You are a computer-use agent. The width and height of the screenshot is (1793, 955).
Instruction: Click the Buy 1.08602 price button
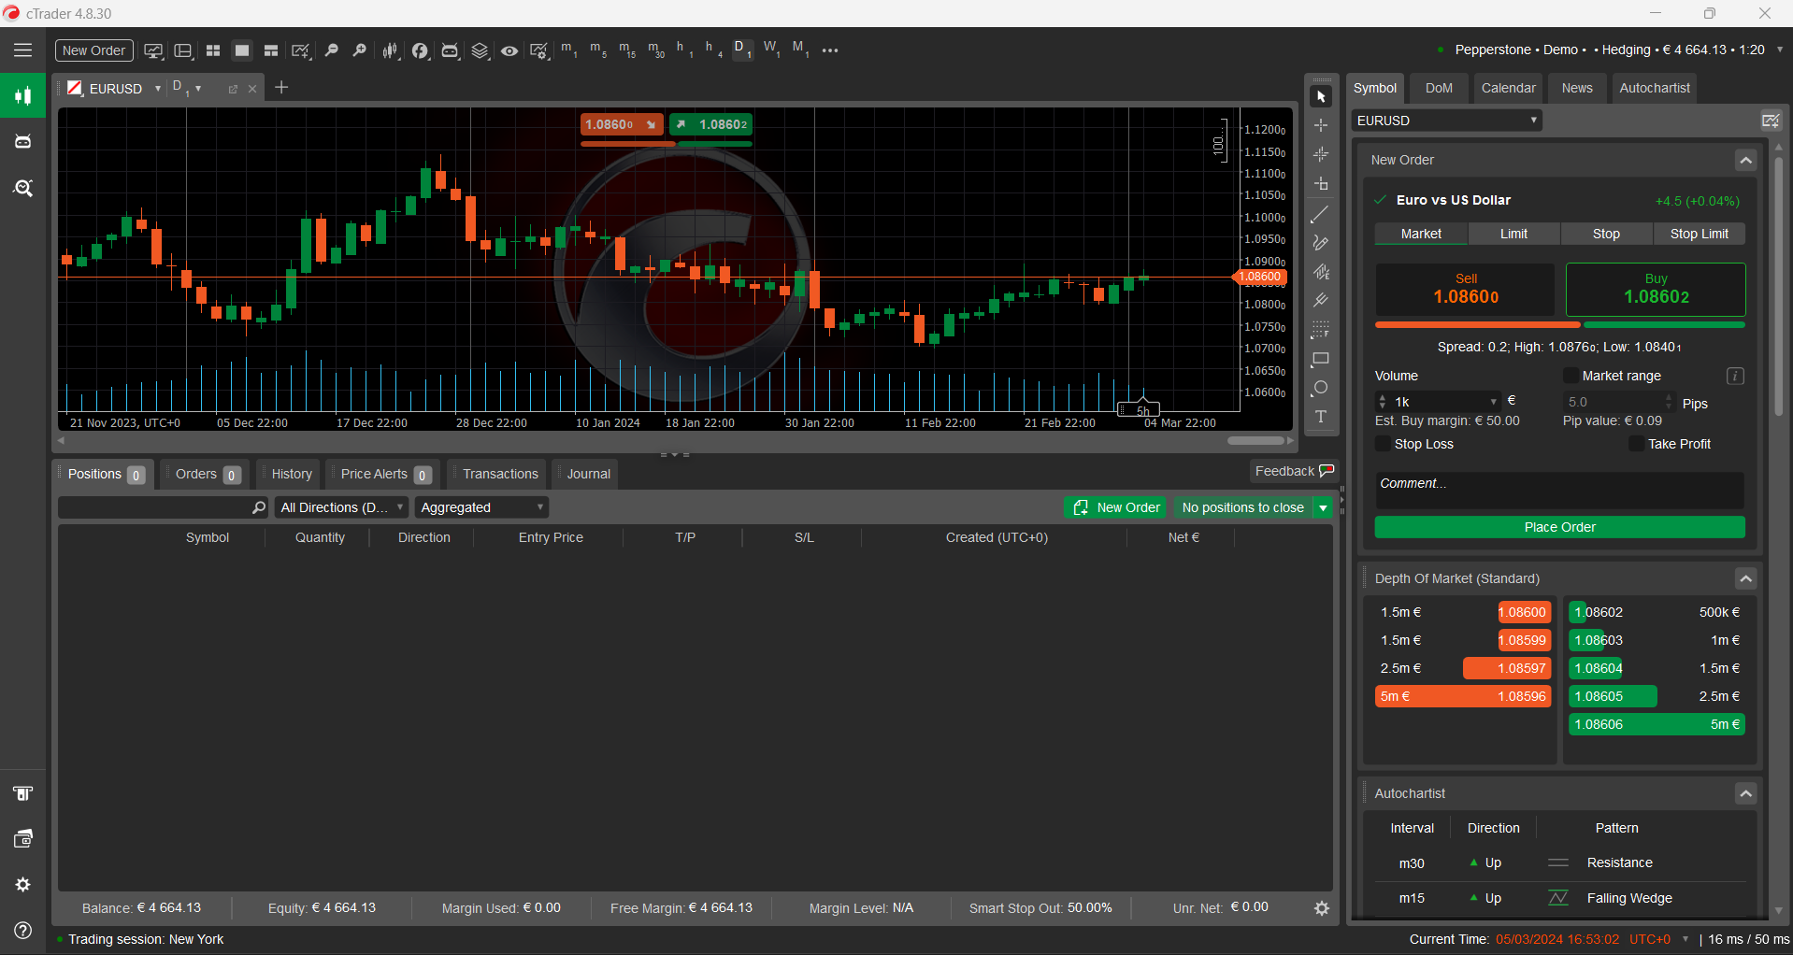[x=1656, y=289]
